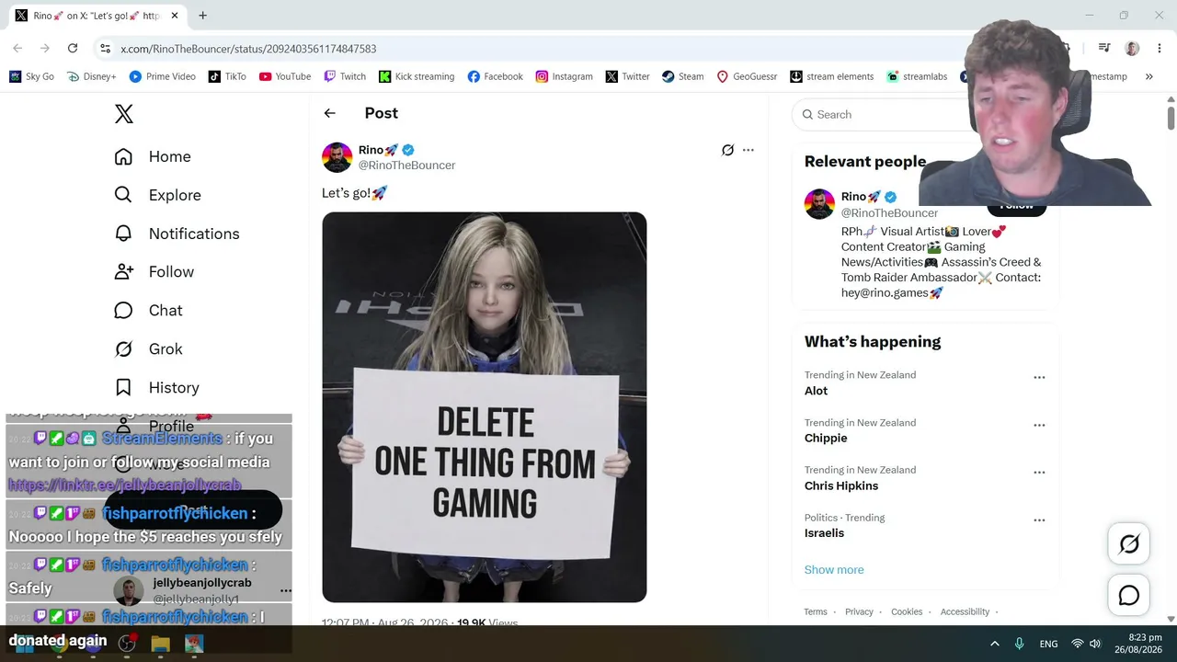Open the Disney+ bookmark
The height and width of the screenshot is (662, 1177).
click(x=92, y=76)
